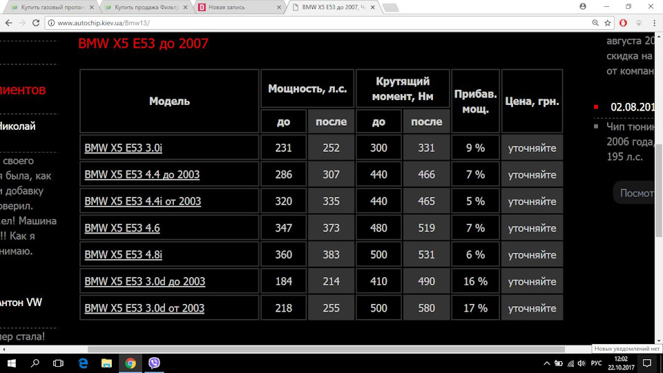Go back with browser back arrow

point(9,23)
